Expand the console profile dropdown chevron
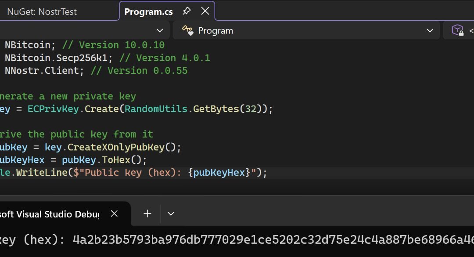474x257 pixels. (171, 214)
